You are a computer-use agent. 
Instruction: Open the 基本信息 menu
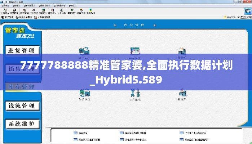(x=29, y=5)
